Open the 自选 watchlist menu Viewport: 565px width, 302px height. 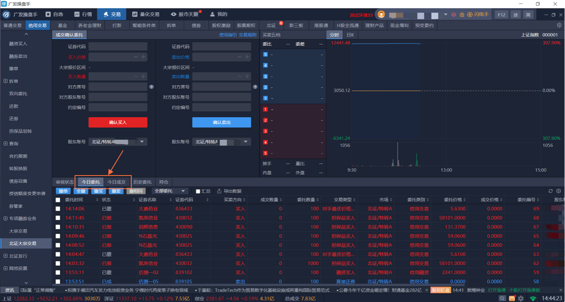(55, 14)
